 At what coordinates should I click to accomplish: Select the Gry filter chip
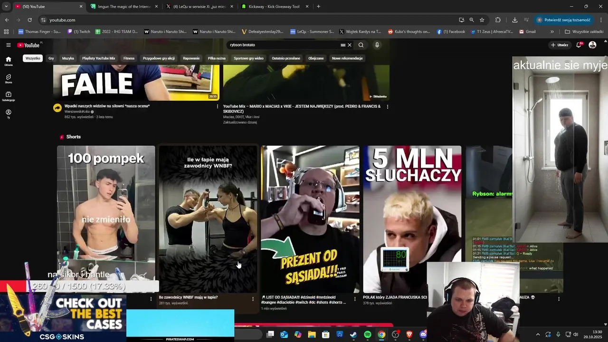point(51,58)
